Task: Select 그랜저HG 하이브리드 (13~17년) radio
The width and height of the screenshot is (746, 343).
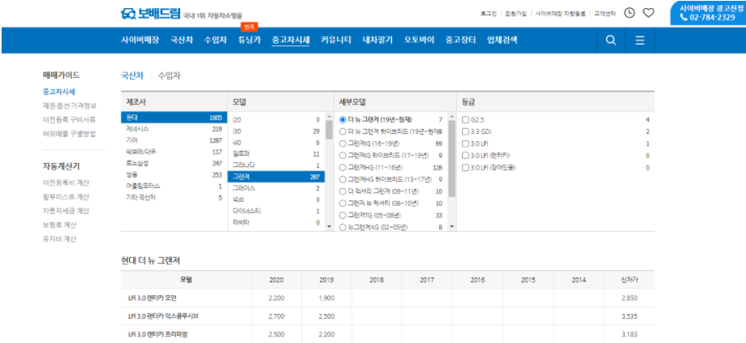Action: [x=343, y=179]
